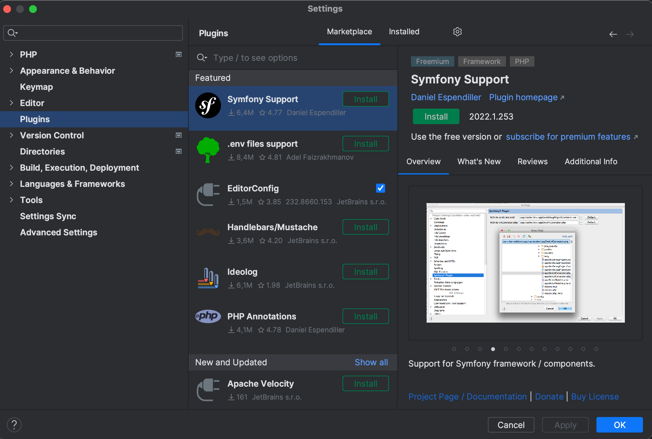
Task: Disable the EditorConfig plugin checkbox
Action: click(x=380, y=188)
